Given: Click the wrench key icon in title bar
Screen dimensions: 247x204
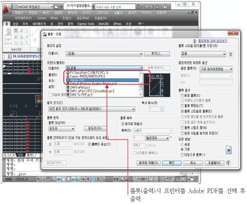Looking at the screenshot, I should (146, 7).
